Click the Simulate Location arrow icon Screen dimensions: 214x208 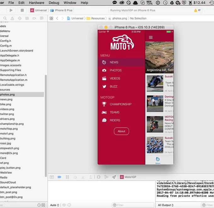tap(114, 177)
